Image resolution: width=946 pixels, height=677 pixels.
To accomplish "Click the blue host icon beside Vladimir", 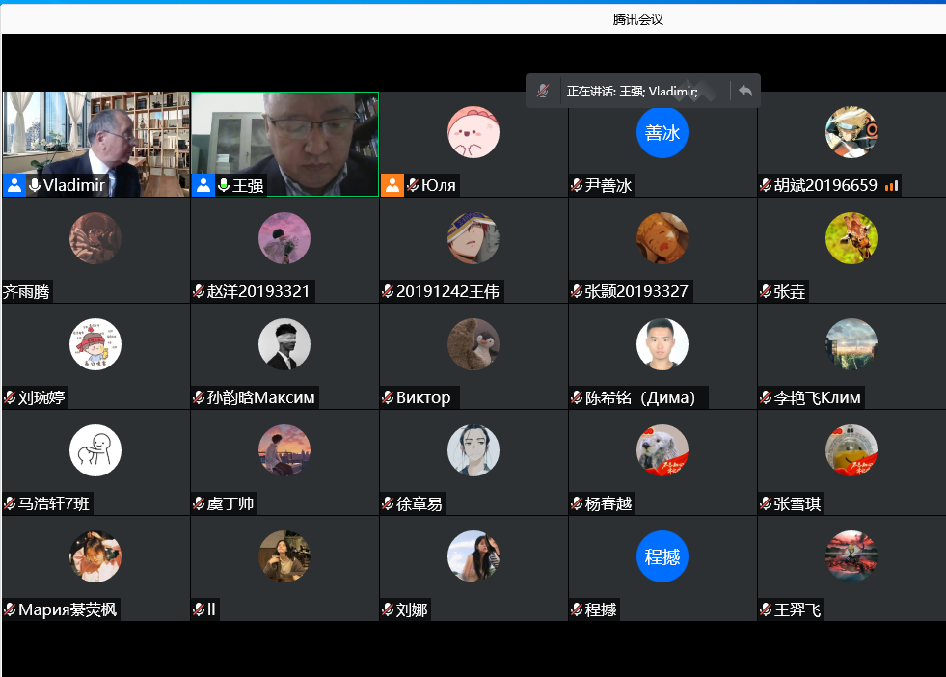I will 14,185.
